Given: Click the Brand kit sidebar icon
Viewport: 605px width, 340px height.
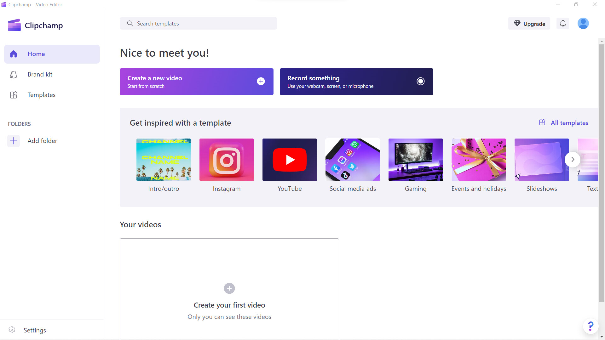Looking at the screenshot, I should click(x=14, y=75).
